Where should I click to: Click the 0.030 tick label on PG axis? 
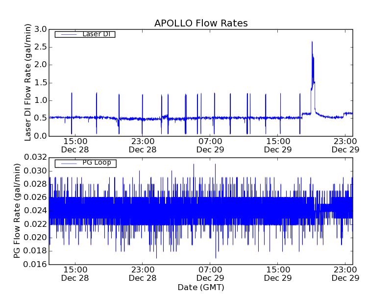click(x=35, y=171)
